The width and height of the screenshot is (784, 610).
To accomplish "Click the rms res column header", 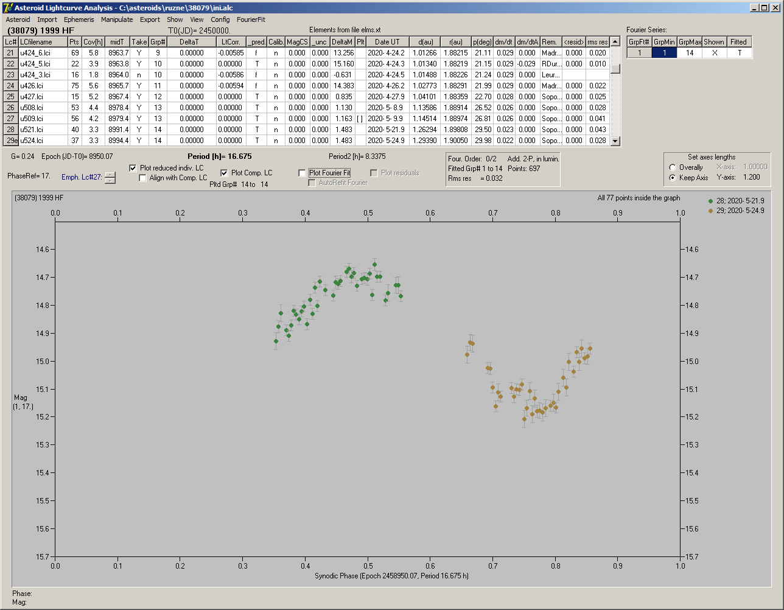I will [x=597, y=42].
